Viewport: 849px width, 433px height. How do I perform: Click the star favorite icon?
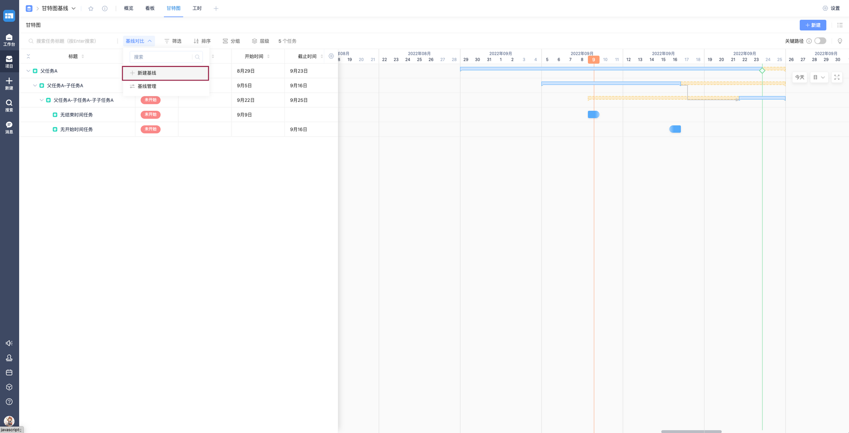coord(91,8)
